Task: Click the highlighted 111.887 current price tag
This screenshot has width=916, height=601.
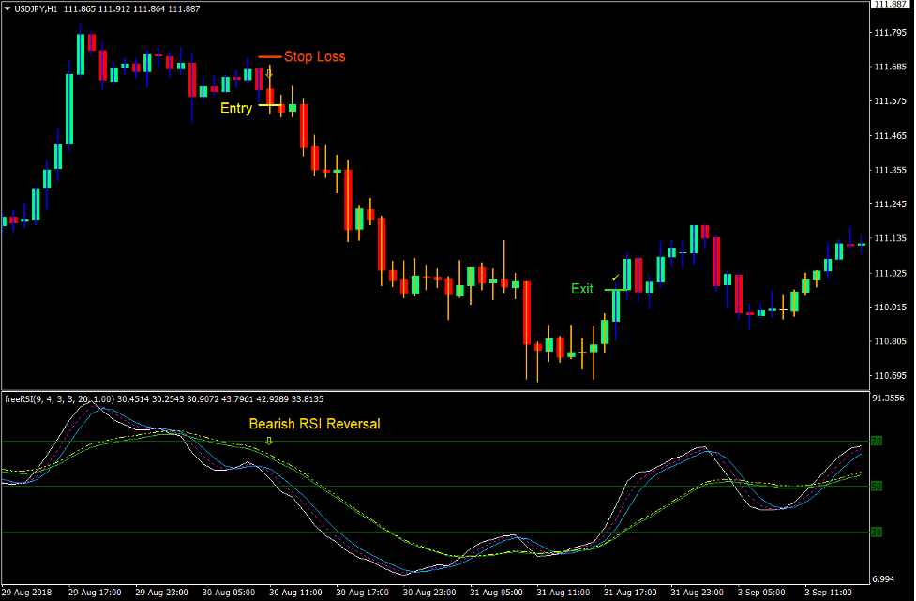Action: pos(891,8)
